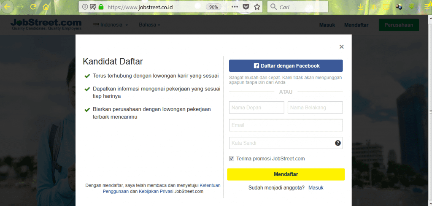Focus the Nama Depan field
This screenshot has height=206, width=432.
pos(256,108)
